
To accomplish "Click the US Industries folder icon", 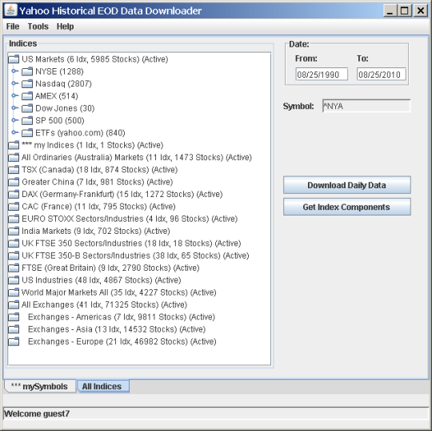I will 14,280.
